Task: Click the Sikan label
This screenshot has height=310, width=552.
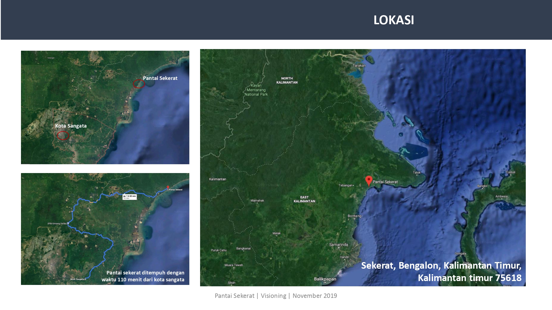Action: pos(232,283)
